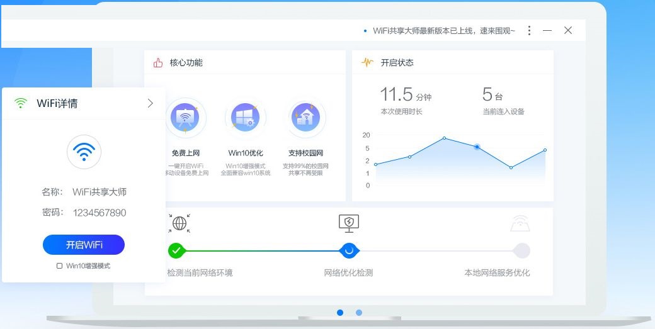Screen dimensions: 655x329
Task: Click the globe network detection icon
Action: 179,223
